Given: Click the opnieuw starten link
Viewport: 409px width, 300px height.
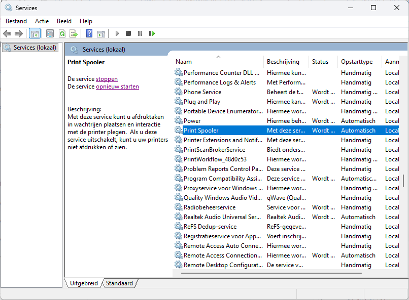Looking at the screenshot, I should pos(117,87).
